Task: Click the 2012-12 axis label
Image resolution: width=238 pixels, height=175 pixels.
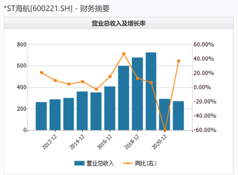Action: click(x=49, y=142)
